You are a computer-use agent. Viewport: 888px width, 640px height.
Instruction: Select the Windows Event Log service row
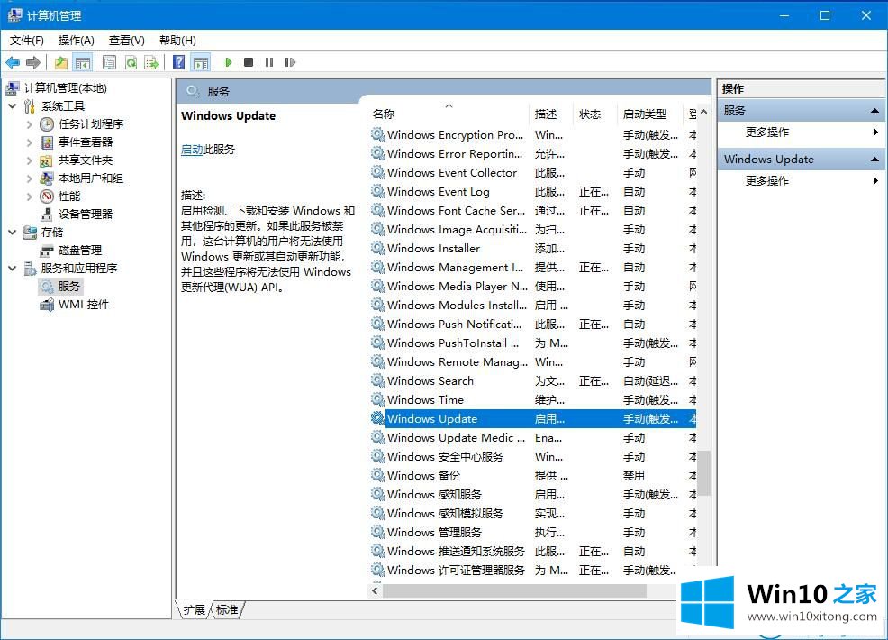[533, 192]
